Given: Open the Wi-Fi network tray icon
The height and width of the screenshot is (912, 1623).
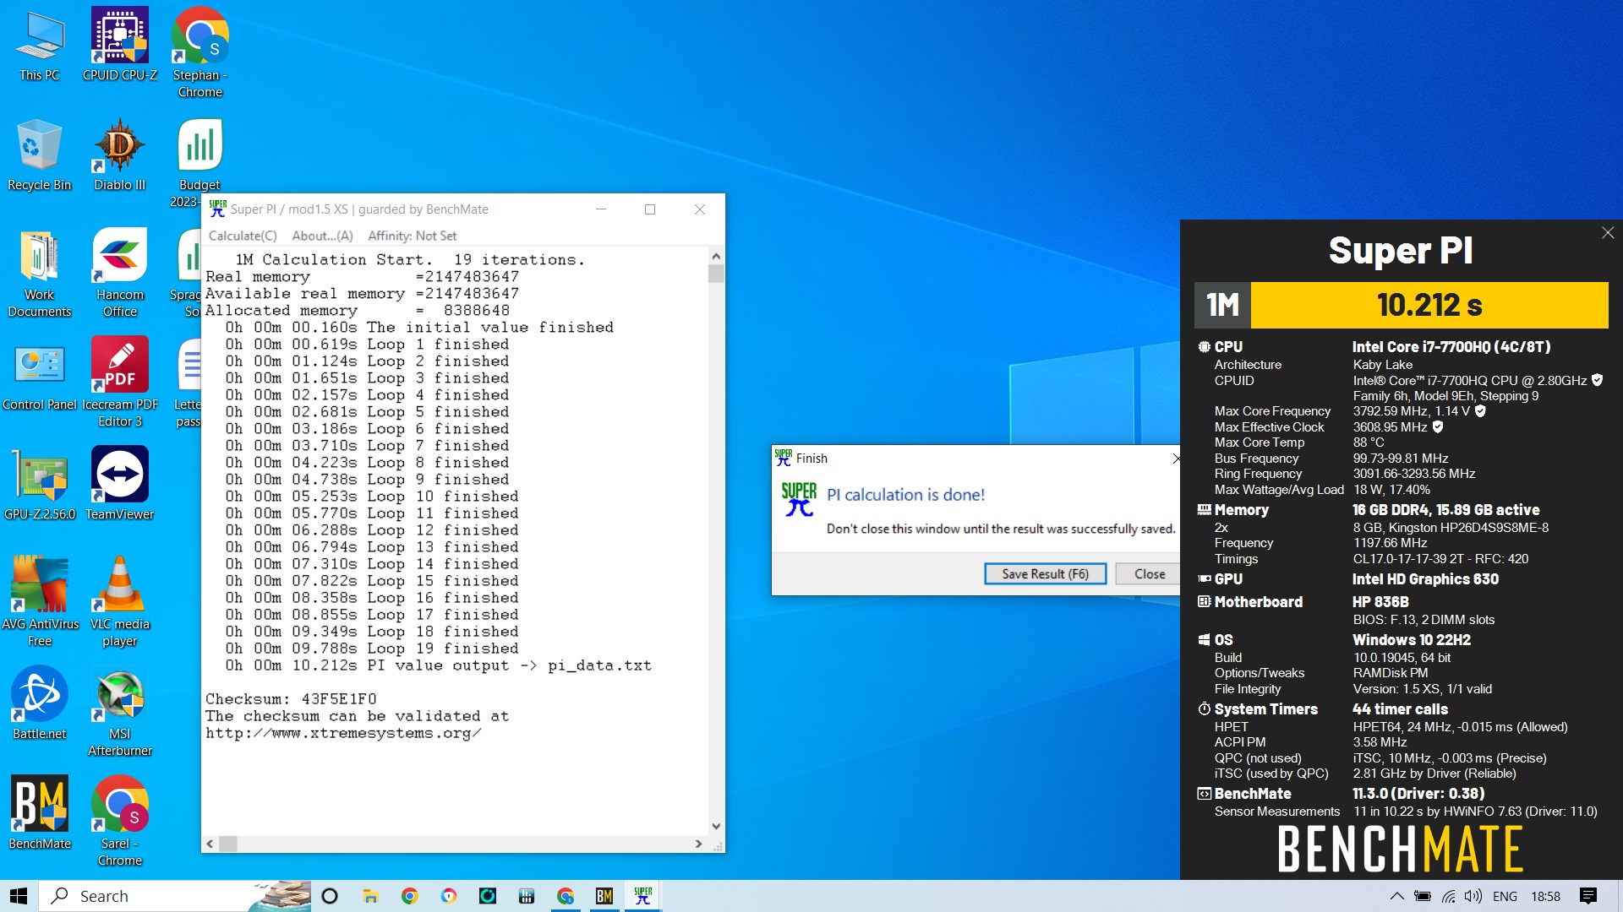Looking at the screenshot, I should (x=1449, y=896).
